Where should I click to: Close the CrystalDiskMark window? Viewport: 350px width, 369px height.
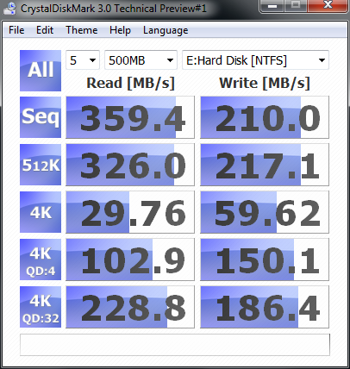coord(328,6)
